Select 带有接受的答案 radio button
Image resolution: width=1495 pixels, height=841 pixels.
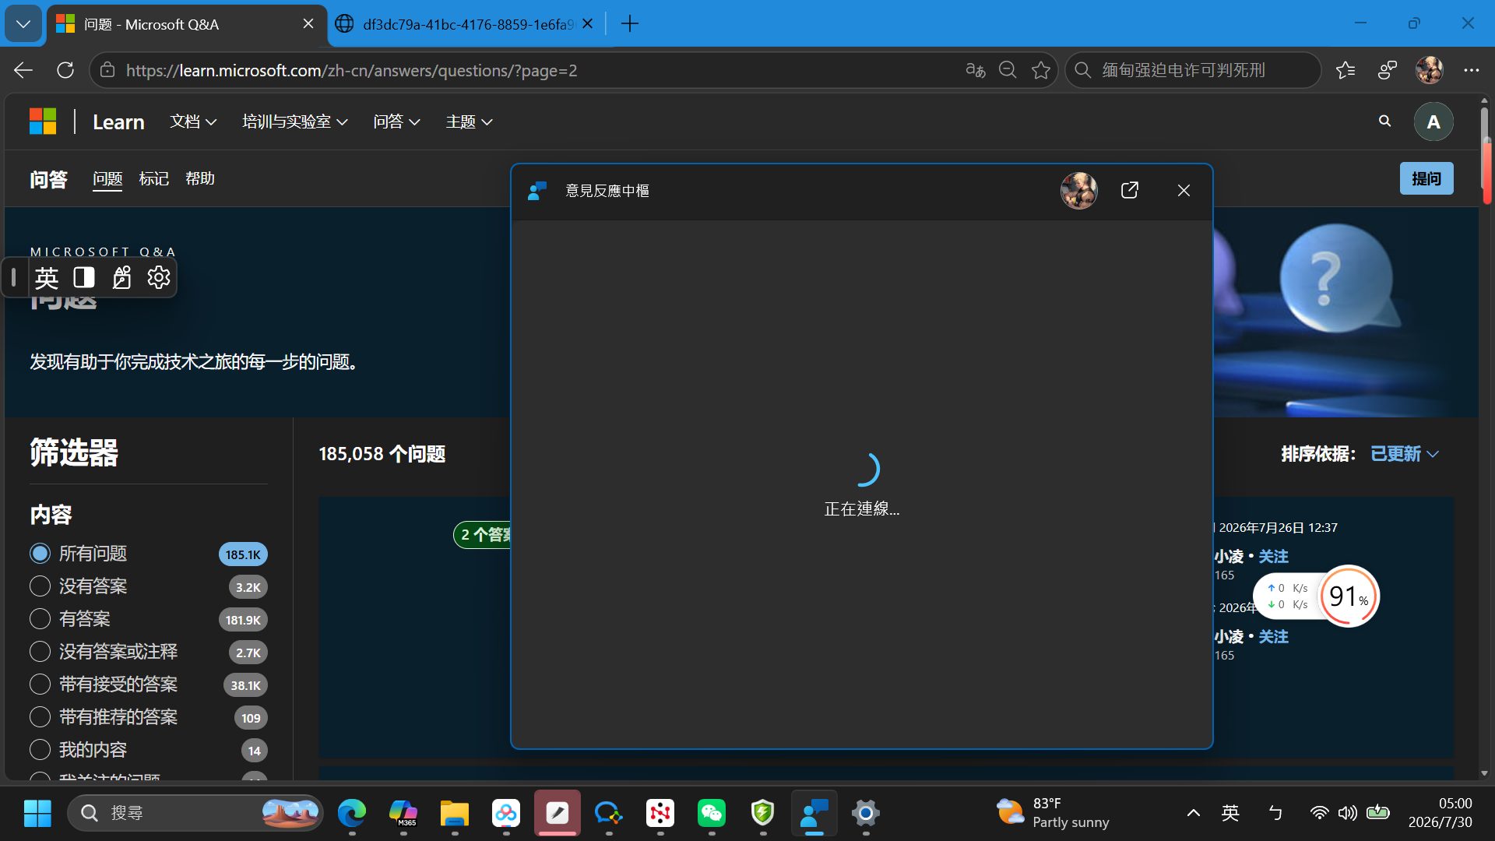pyautogui.click(x=40, y=684)
